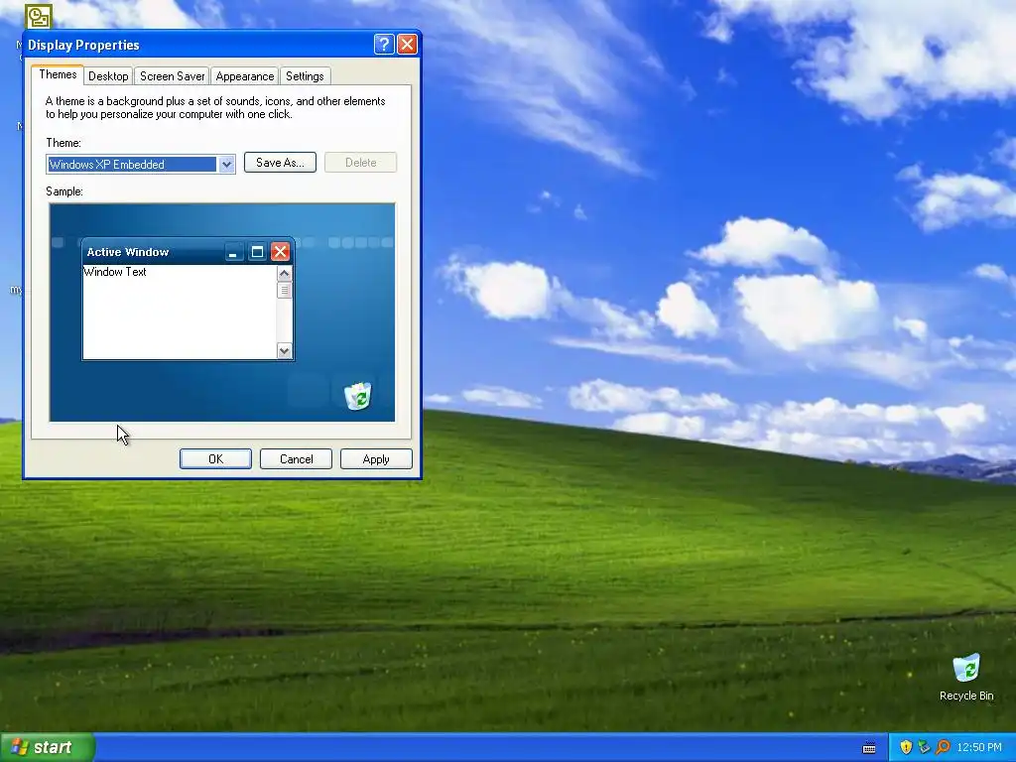The height and width of the screenshot is (762, 1016).
Task: Click the sample window's maximize button
Action: point(257,251)
